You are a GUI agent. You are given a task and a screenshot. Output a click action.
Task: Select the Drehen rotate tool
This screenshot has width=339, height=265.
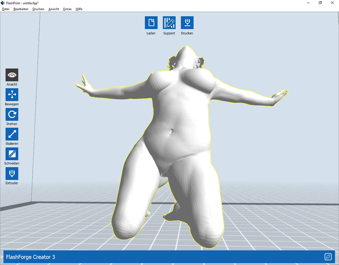click(x=12, y=114)
